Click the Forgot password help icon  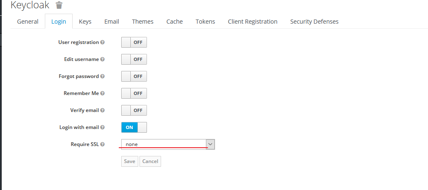tap(103, 76)
